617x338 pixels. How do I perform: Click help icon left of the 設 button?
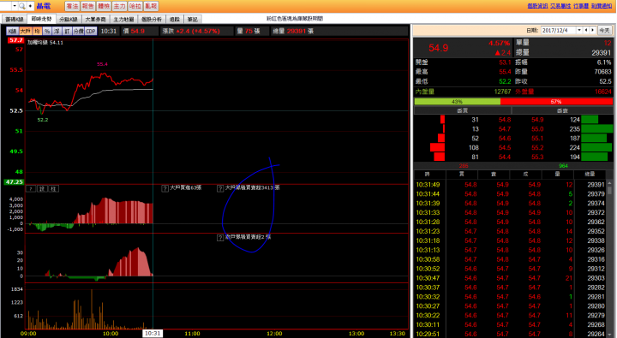point(30,189)
